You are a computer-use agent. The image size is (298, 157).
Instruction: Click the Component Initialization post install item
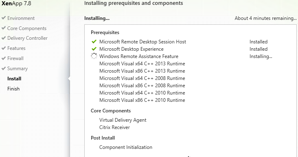point(126,147)
